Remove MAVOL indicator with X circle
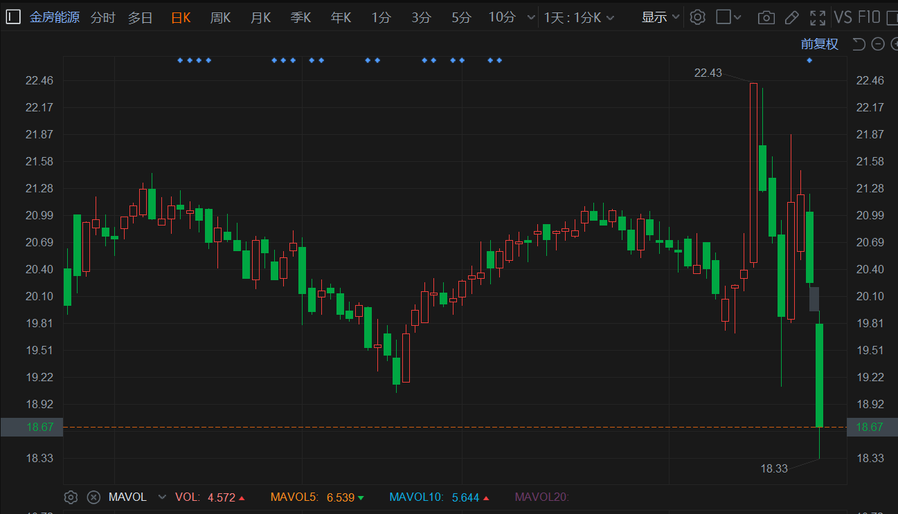The image size is (898, 514). tap(93, 497)
